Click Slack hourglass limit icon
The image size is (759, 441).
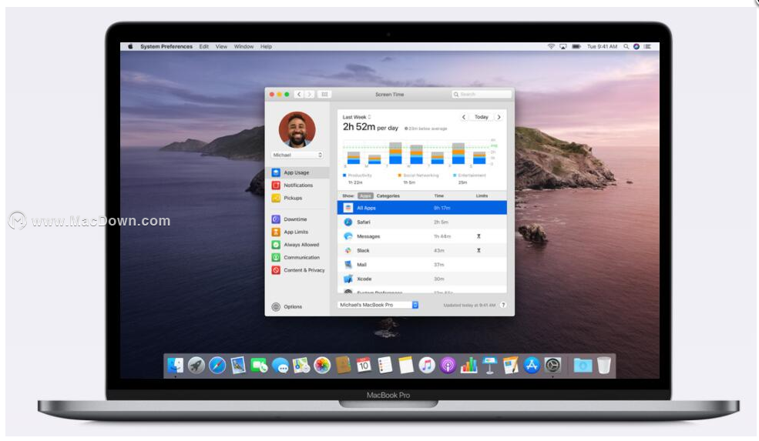coord(479,250)
